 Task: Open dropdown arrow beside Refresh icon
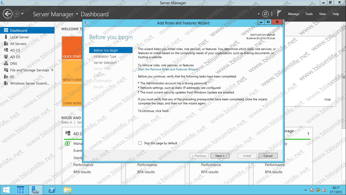click(x=259, y=14)
